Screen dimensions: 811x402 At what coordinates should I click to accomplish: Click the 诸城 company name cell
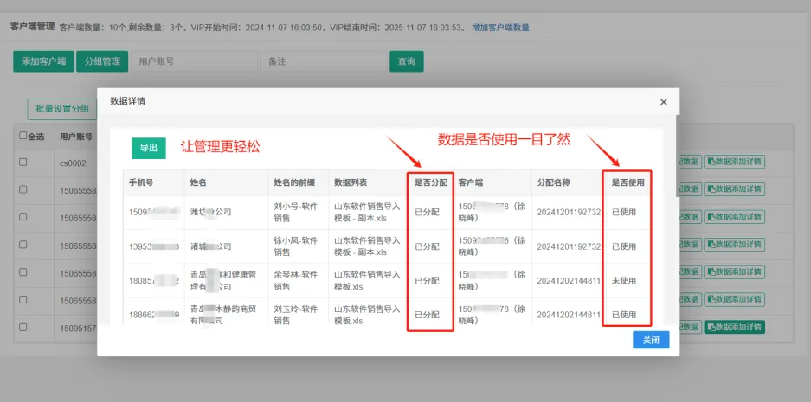point(211,246)
